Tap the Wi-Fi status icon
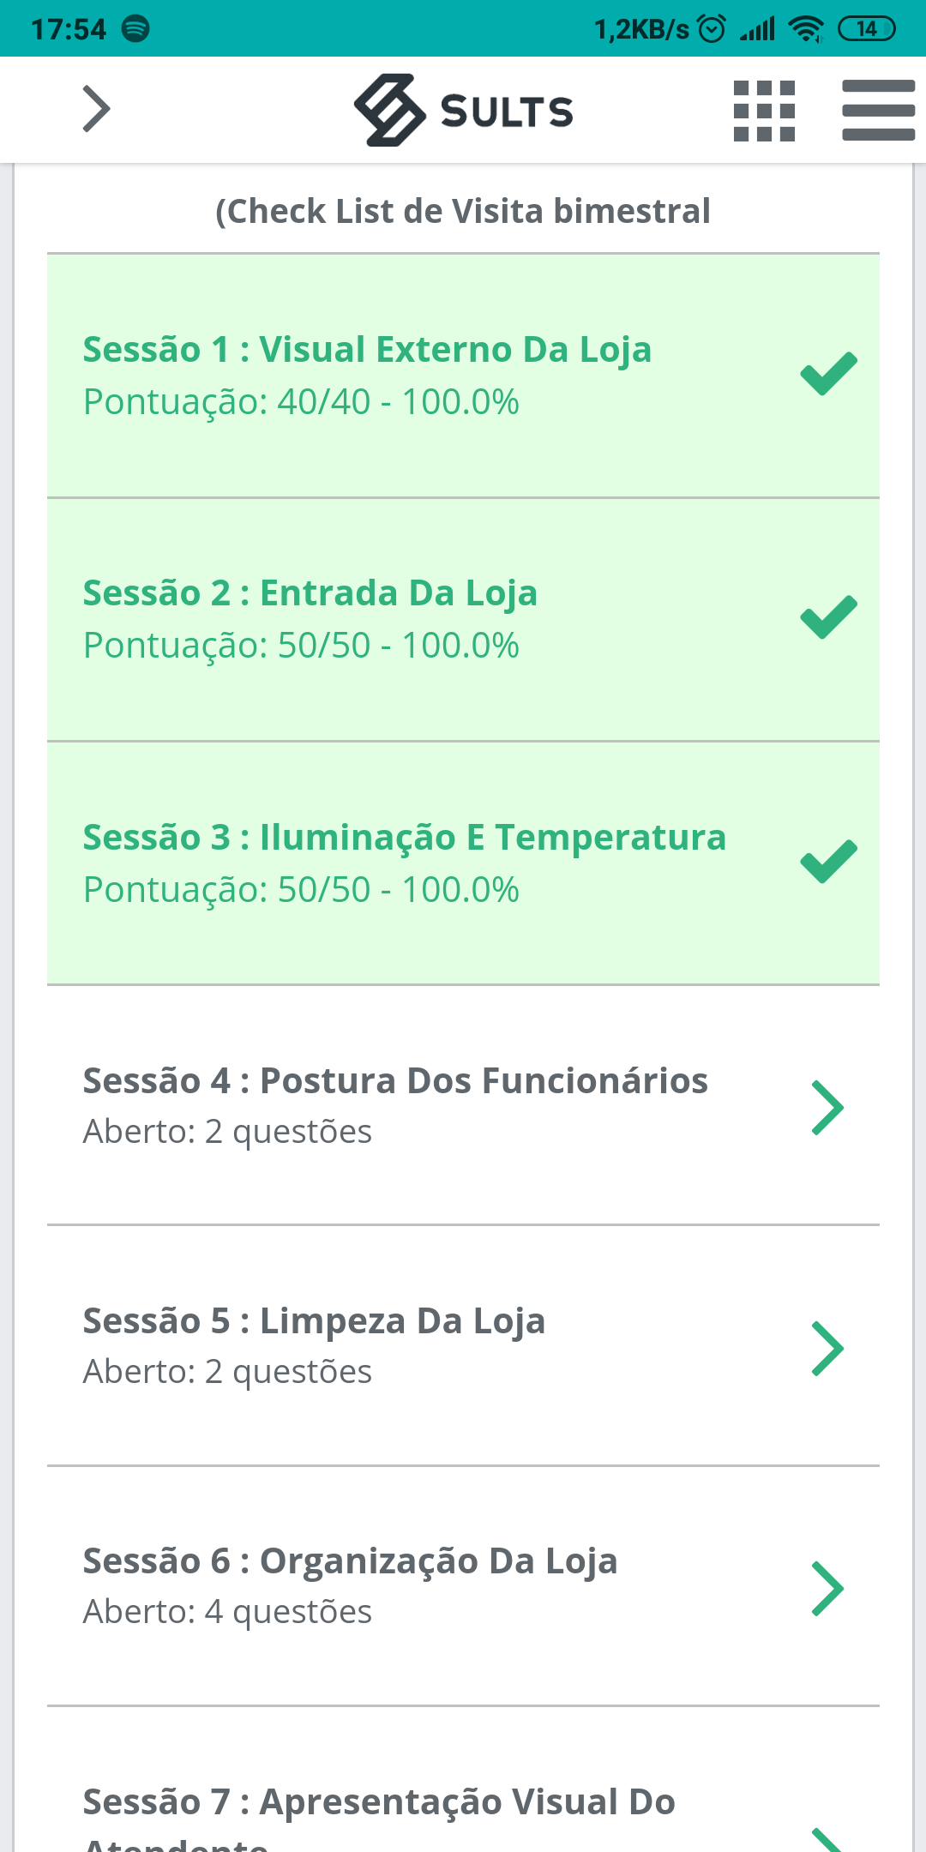Image resolution: width=926 pixels, height=1852 pixels. point(806,28)
